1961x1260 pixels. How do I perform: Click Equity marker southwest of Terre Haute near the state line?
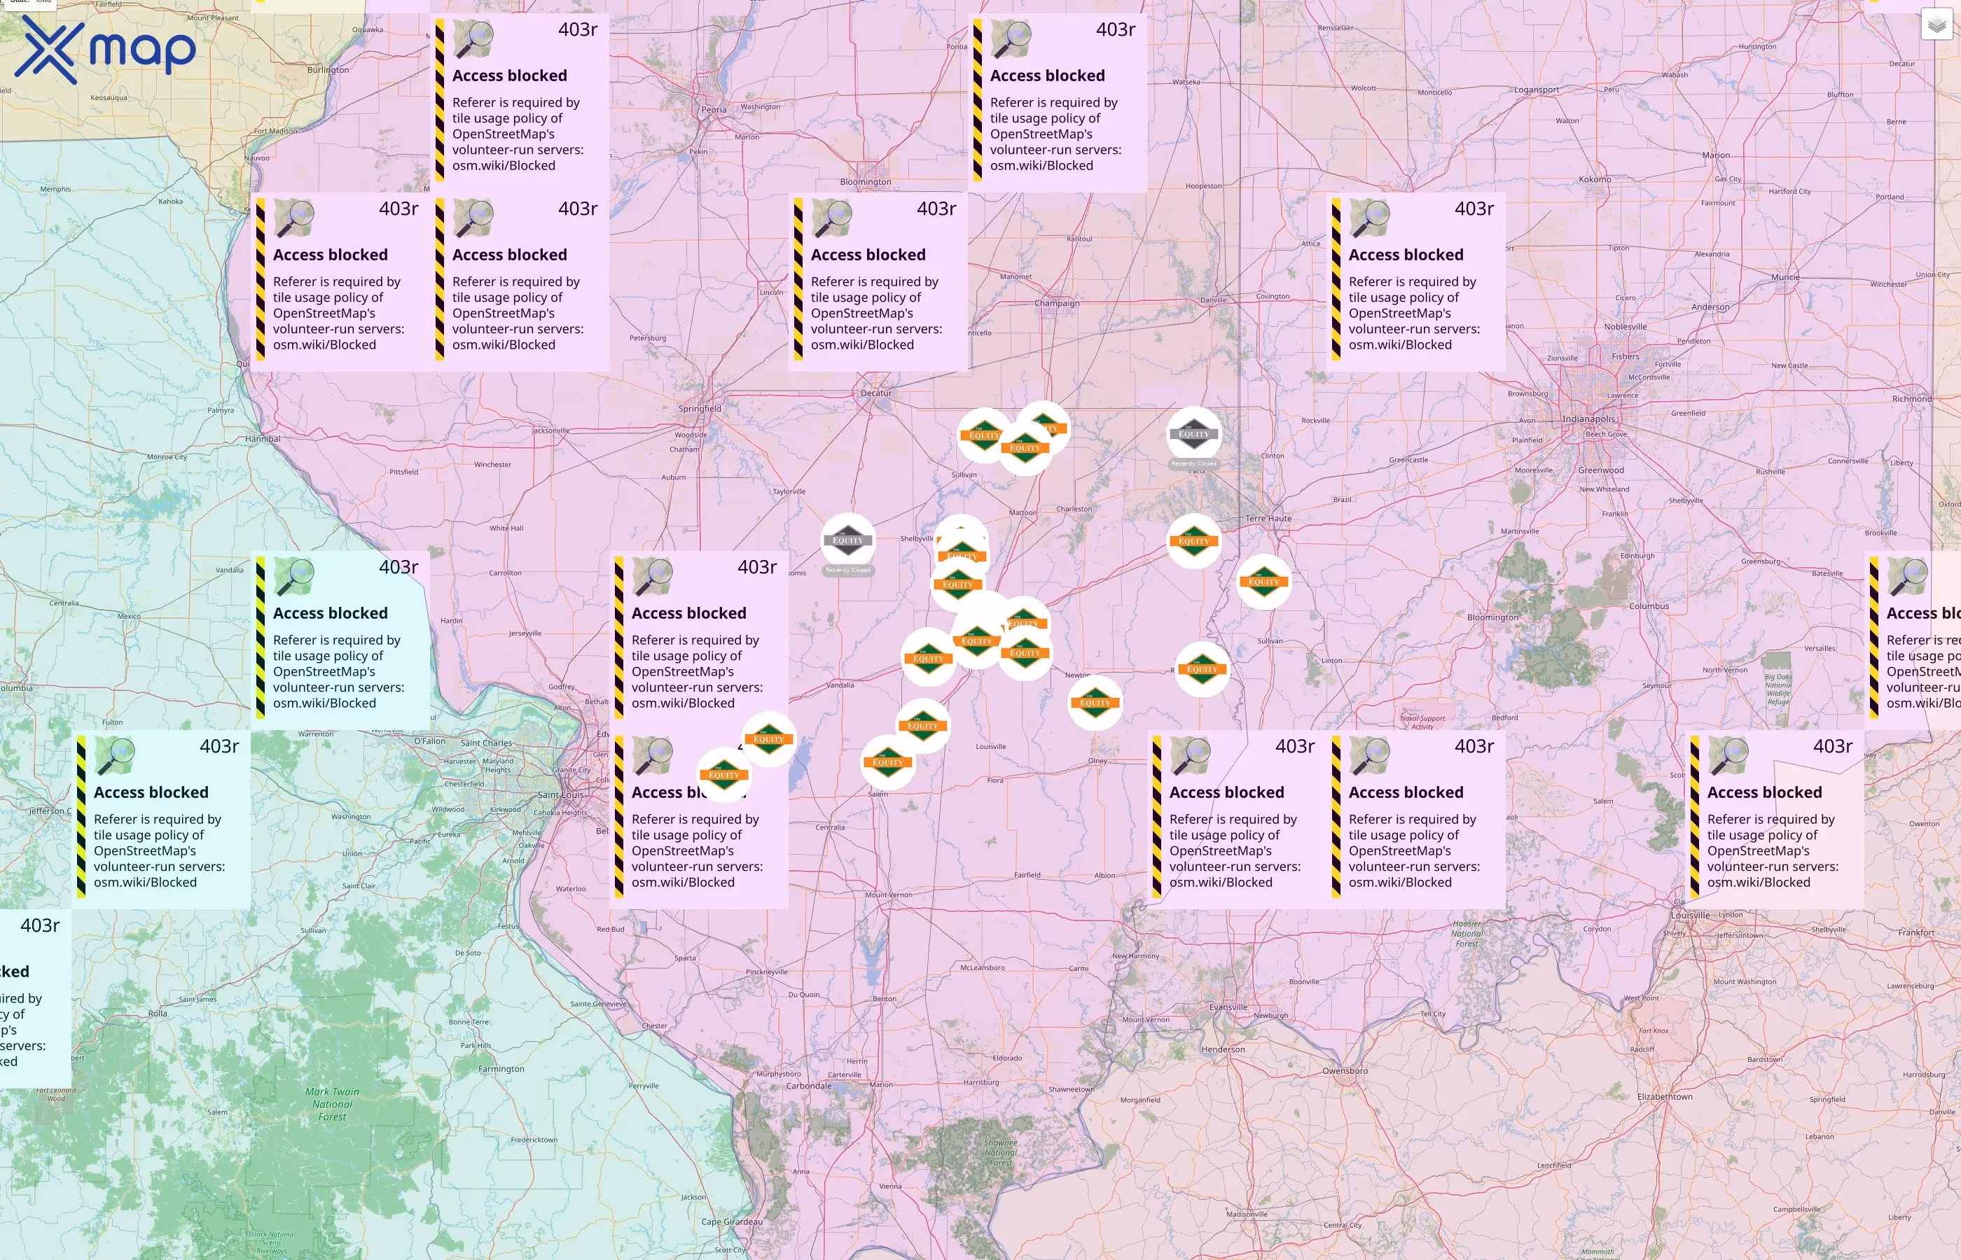tap(1263, 582)
